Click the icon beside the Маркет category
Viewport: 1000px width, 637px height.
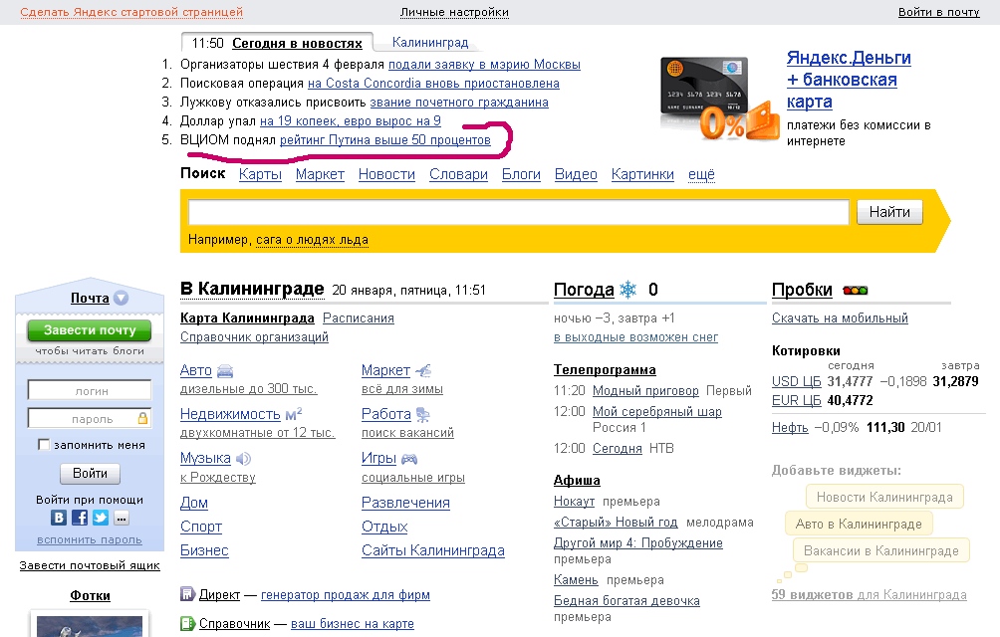click(423, 370)
